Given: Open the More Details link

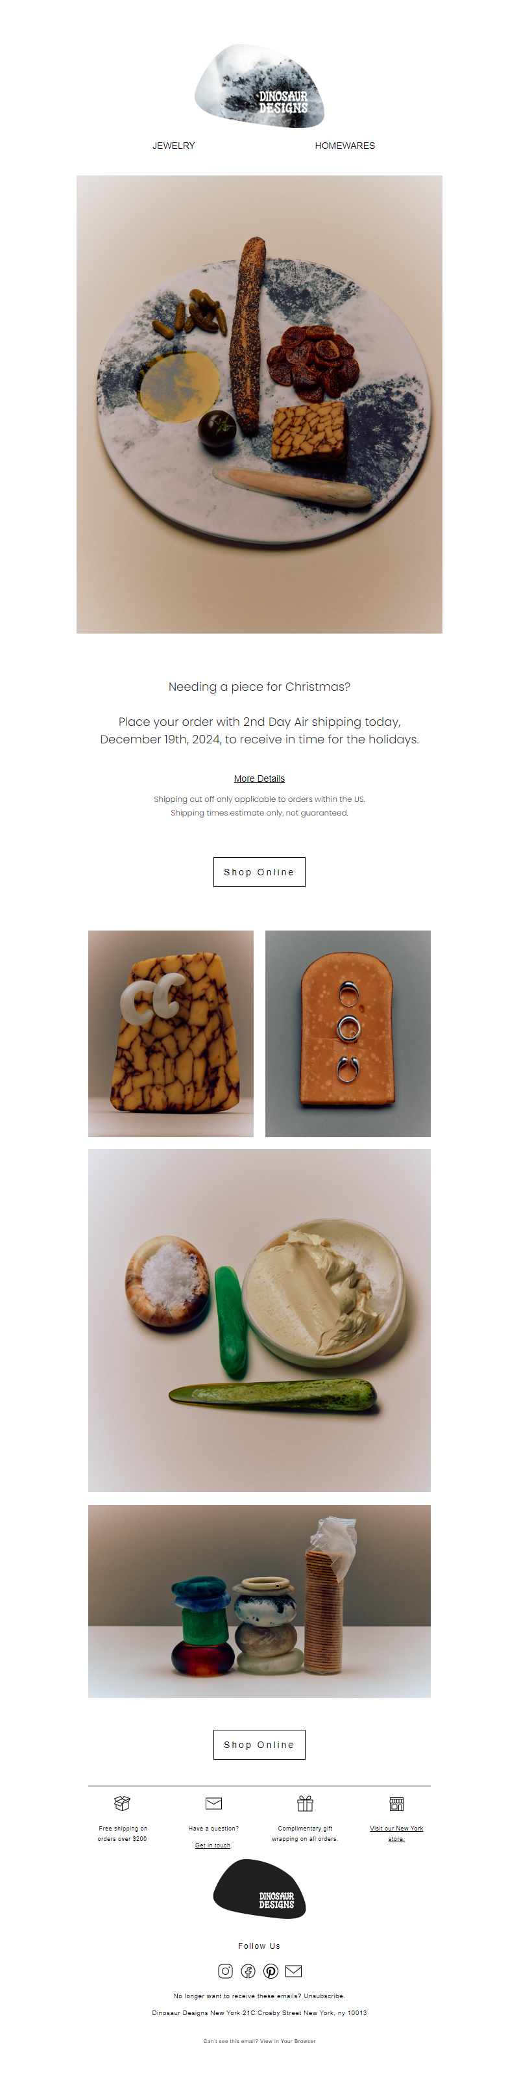Looking at the screenshot, I should click(x=259, y=778).
